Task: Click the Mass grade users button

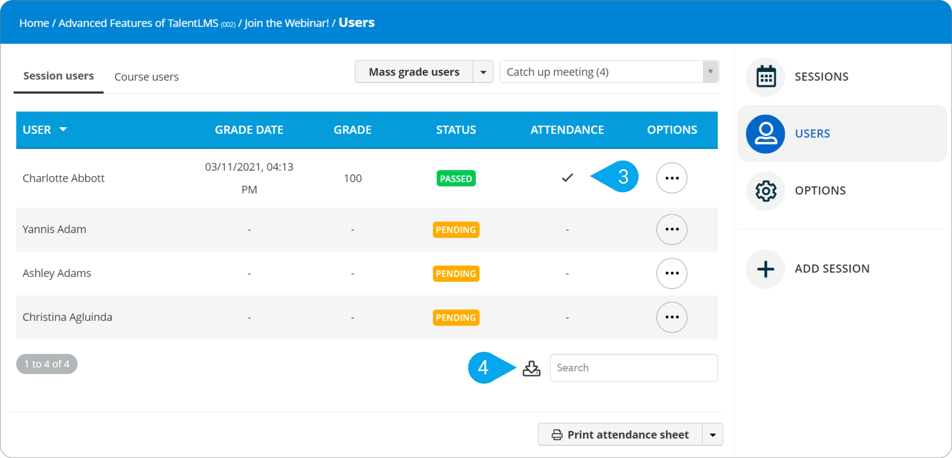Action: (x=414, y=72)
